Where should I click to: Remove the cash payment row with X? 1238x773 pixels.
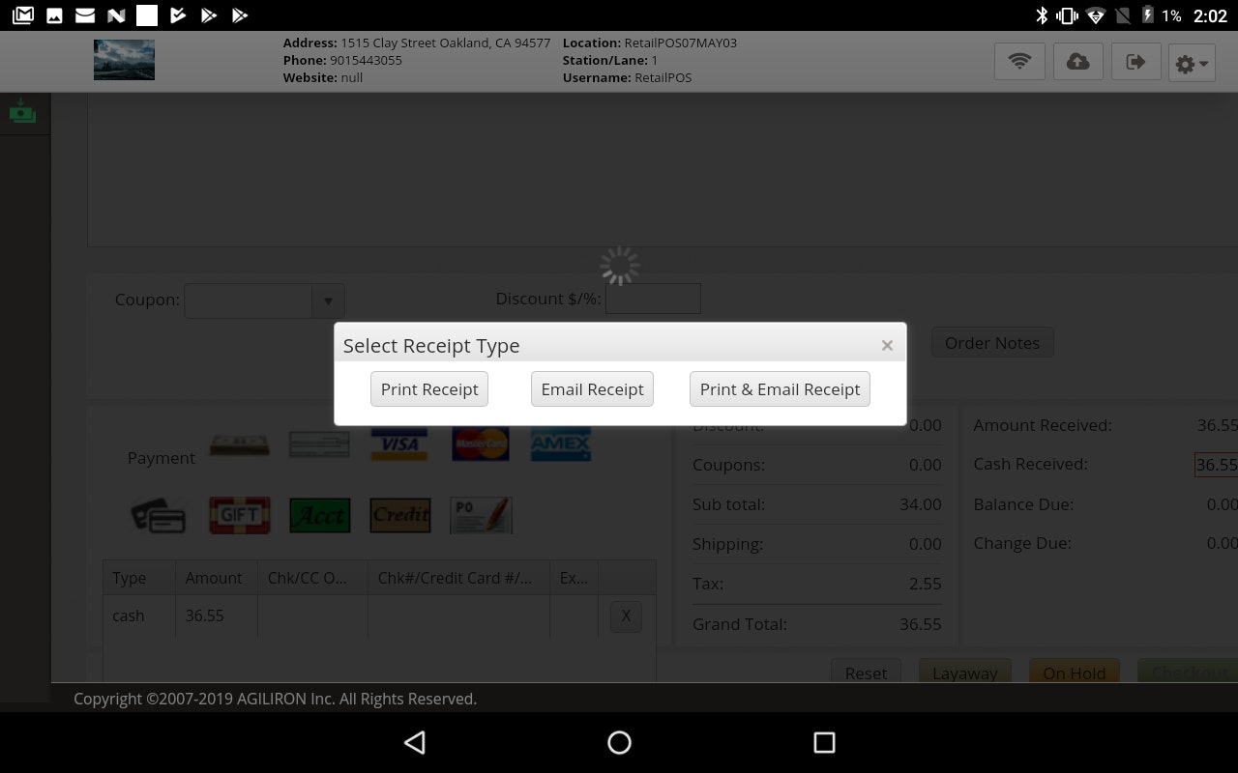click(x=626, y=616)
